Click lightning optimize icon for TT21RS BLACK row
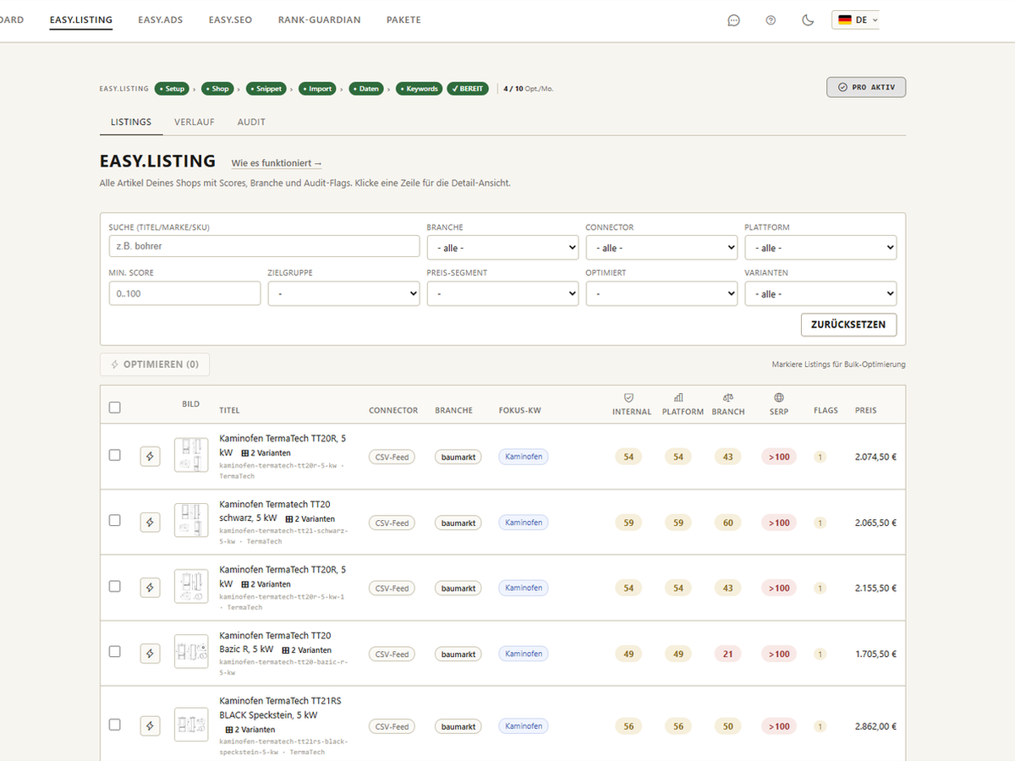Screen dimensions: 1015x761 pyautogui.click(x=150, y=726)
